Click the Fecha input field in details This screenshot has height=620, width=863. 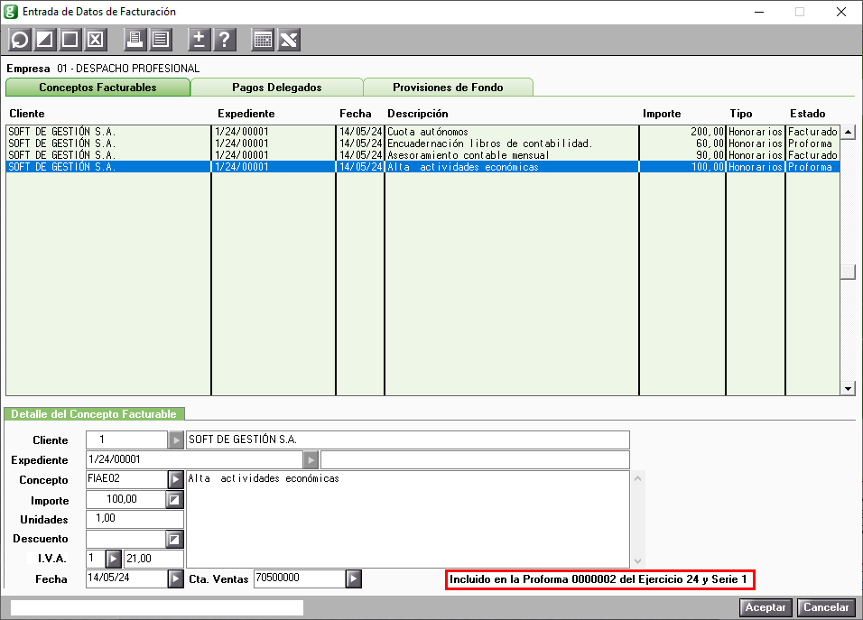coord(127,578)
